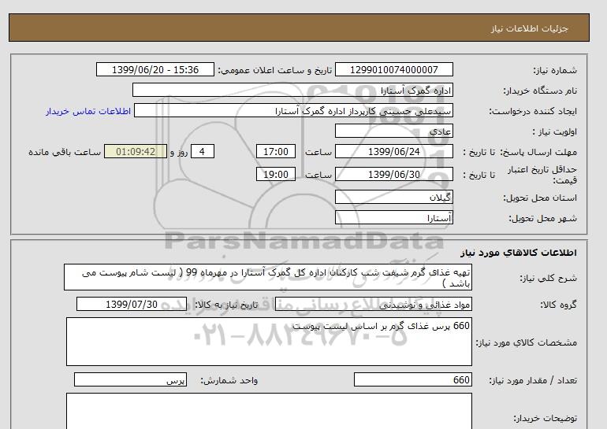Click the label نام دستگاه خریدار
This screenshot has height=429, width=607.
point(540,91)
